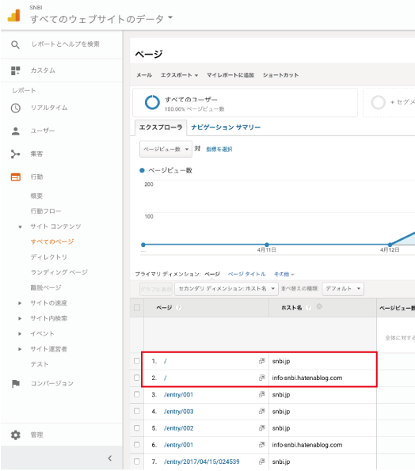
Task: Open the セカンダリ ディメンション dropdown
Action: tap(227, 289)
